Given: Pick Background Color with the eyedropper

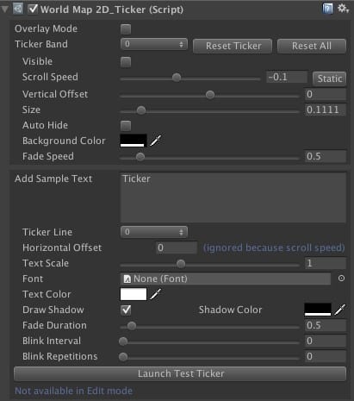Looking at the screenshot, I should [x=156, y=141].
